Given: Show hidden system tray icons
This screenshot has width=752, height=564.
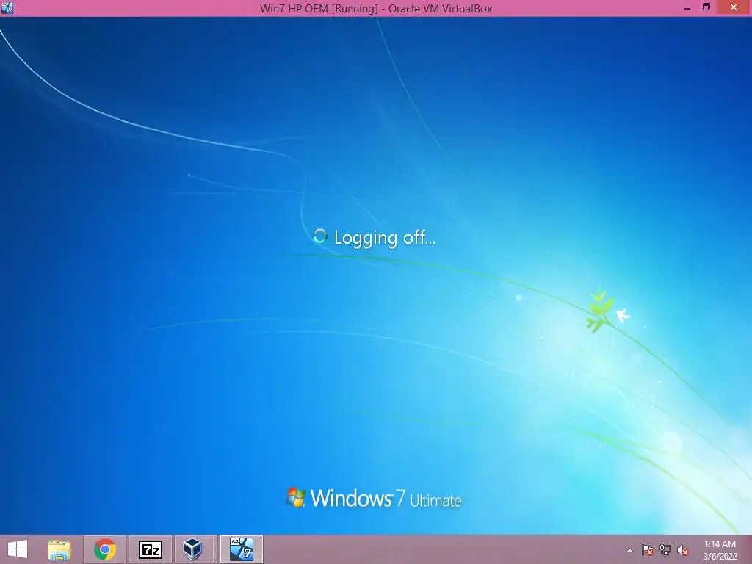Looking at the screenshot, I should coord(629,550).
